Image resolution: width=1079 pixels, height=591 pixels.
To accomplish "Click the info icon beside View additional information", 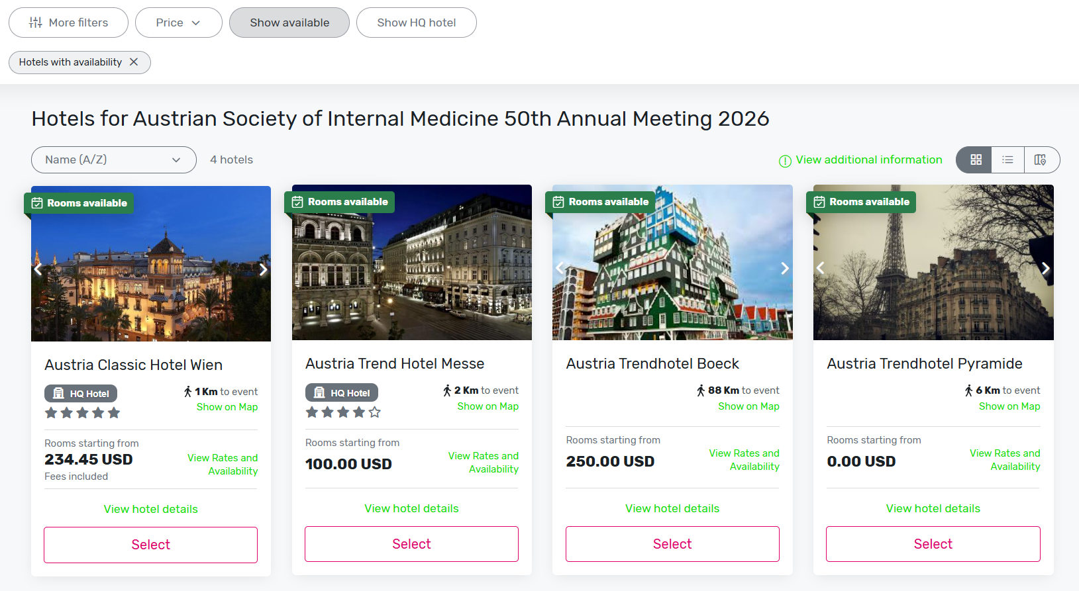I will click(x=785, y=161).
